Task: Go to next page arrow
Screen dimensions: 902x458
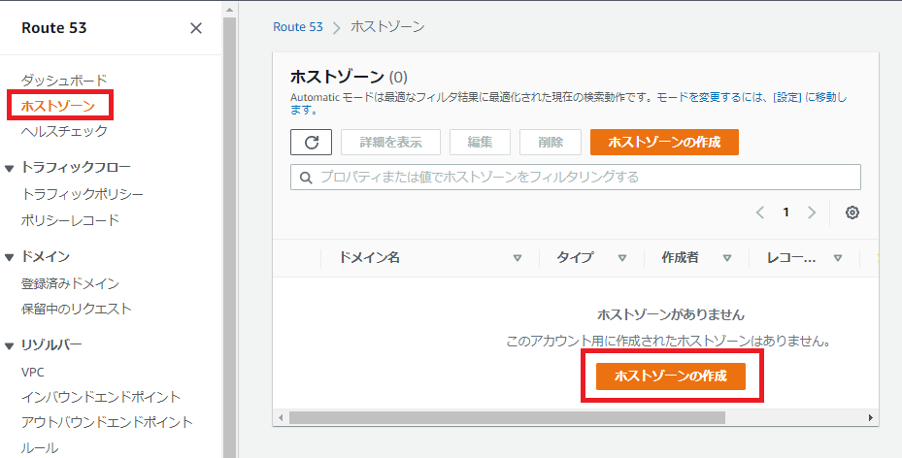Action: pos(812,213)
